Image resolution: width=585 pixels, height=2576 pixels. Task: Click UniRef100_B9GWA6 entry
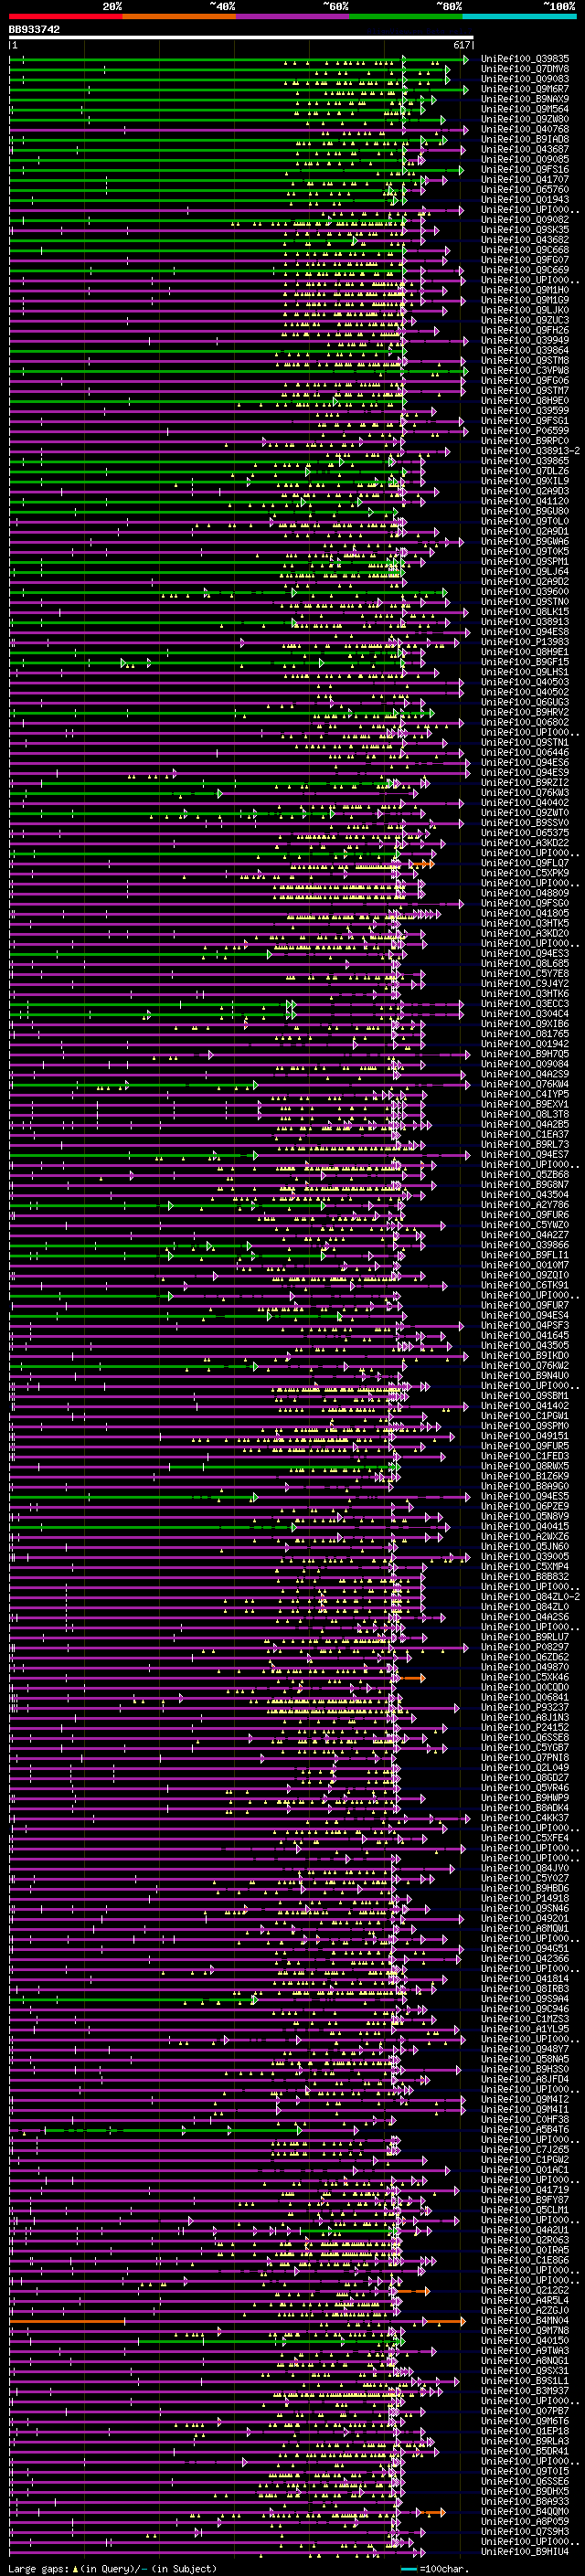click(x=525, y=542)
